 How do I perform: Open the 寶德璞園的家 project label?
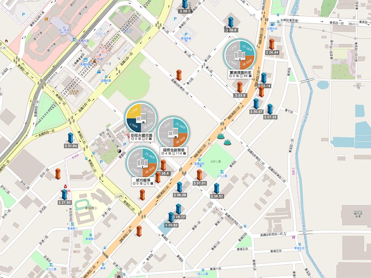(240, 74)
